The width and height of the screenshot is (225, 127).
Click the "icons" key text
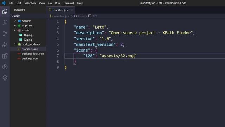tap(82, 50)
